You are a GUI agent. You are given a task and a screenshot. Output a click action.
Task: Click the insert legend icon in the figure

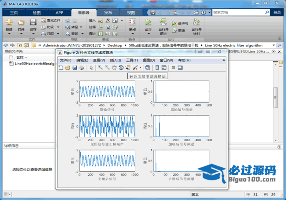tap(164, 68)
